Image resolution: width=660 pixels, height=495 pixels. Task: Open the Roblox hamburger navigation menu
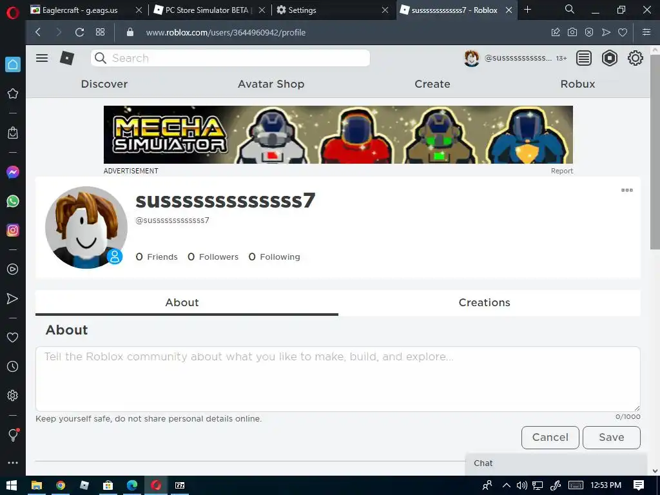click(42, 58)
